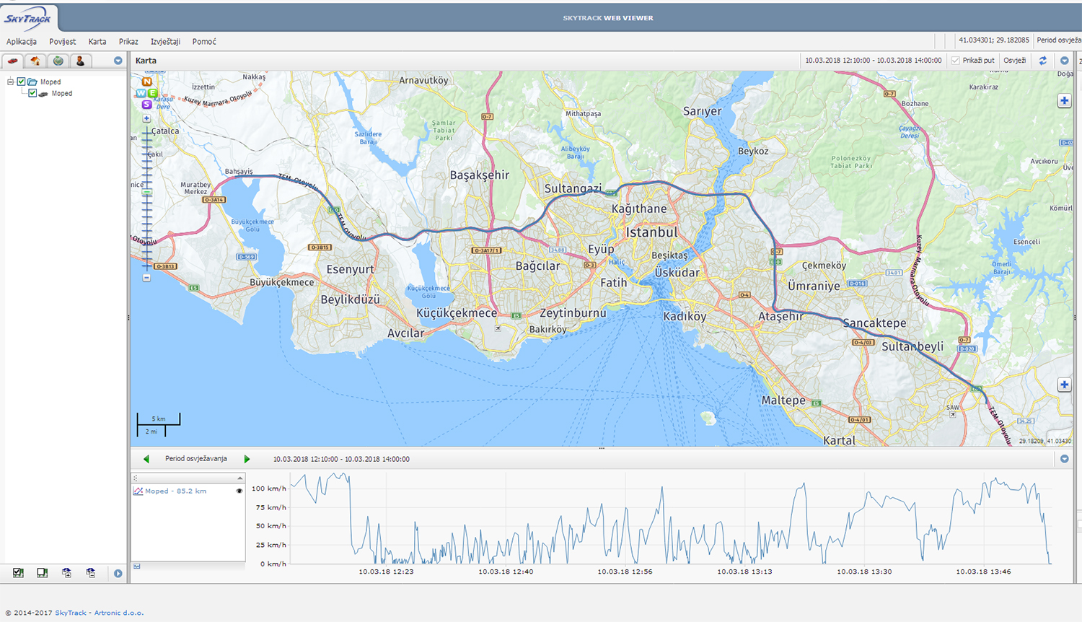
Task: Open the Pomoć menu
Action: (204, 41)
